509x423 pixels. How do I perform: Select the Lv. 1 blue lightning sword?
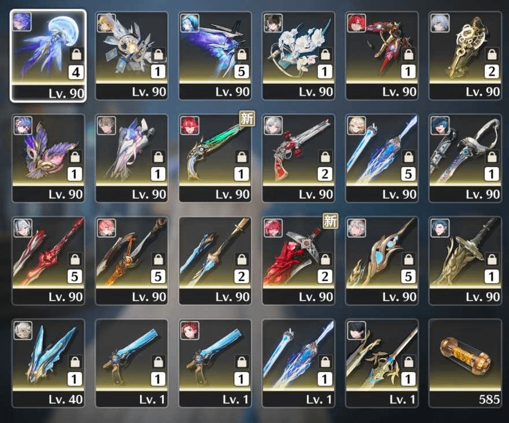[x=298, y=363]
